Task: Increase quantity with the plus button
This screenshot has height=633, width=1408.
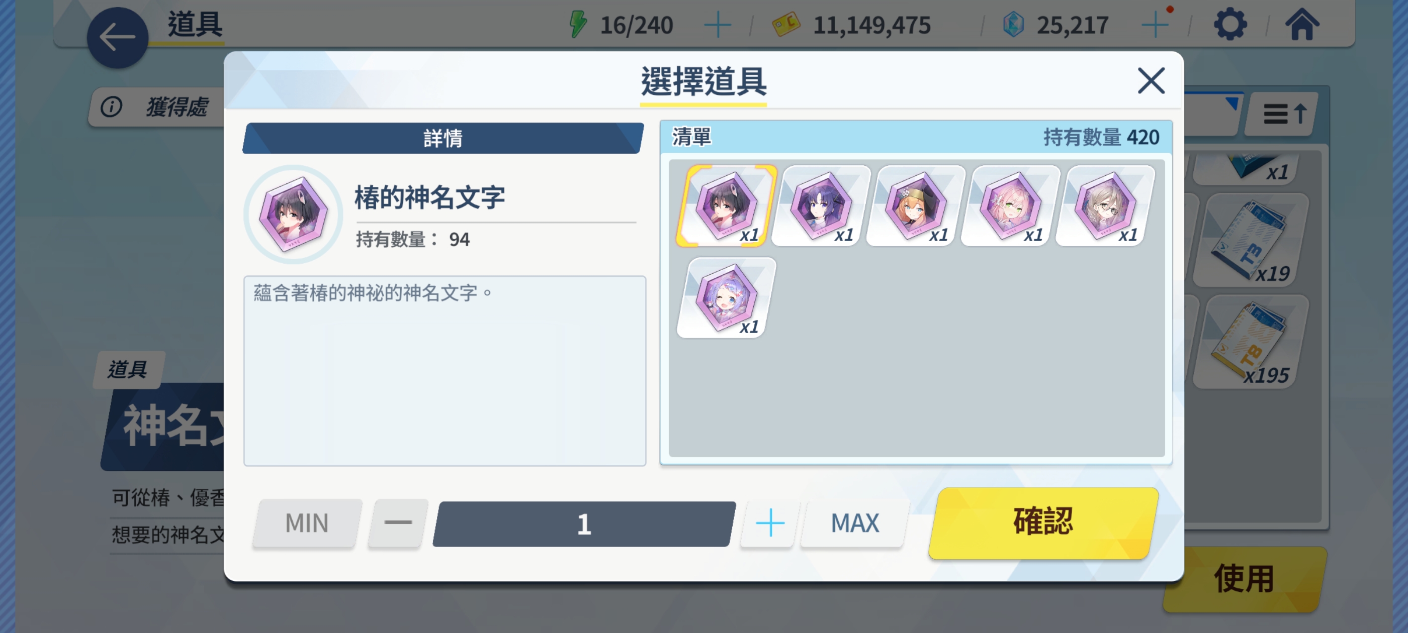Action: pyautogui.click(x=769, y=522)
